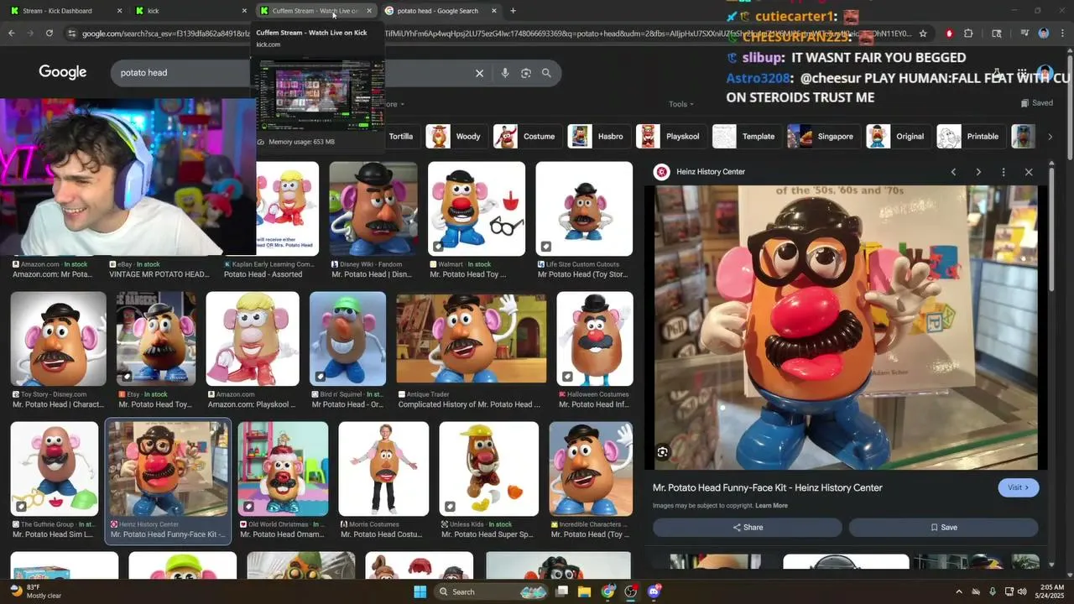The height and width of the screenshot is (604, 1074).
Task: Open the Bird n' Squirrel Mr Potato Head thumbnail
Action: 347,339
